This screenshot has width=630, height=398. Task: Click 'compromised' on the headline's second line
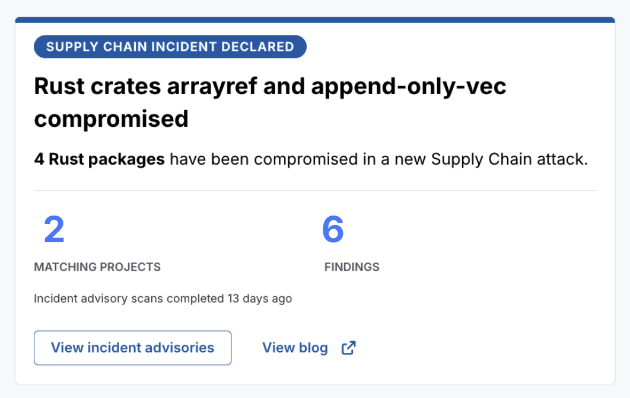click(x=112, y=119)
